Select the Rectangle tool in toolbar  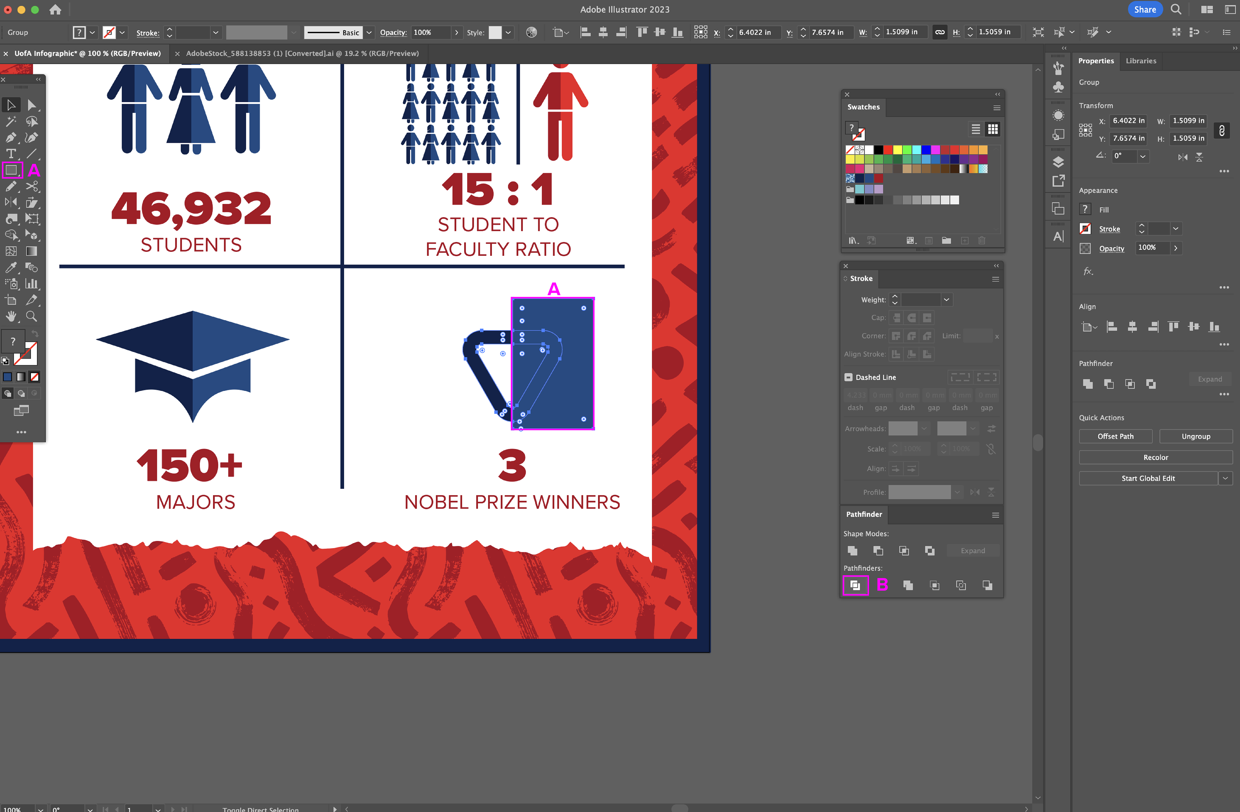11,170
